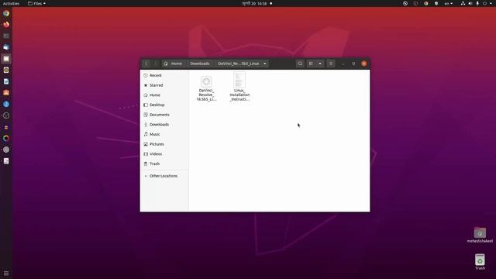
Task: Select the Linux_Installation_Instructions file
Action: click(x=239, y=86)
